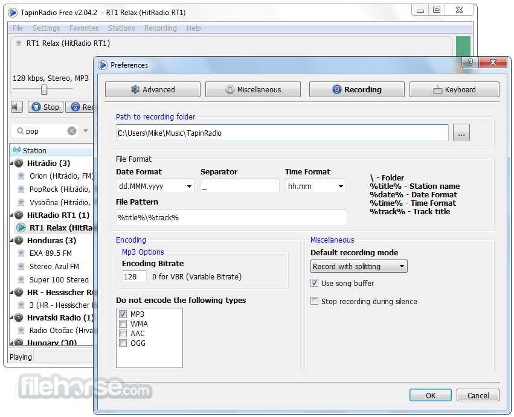Switch to the Keyboard preferences tab
Image resolution: width=514 pixels, height=417 pixels.
[454, 89]
